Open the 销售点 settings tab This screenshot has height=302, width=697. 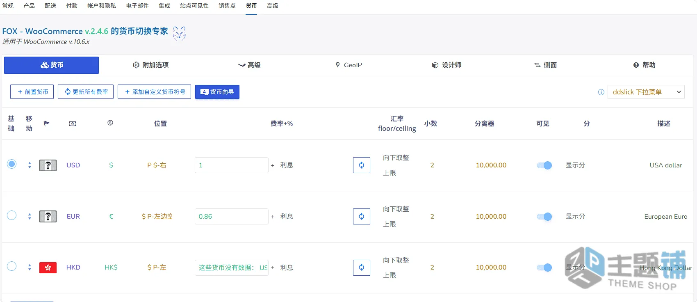click(227, 6)
